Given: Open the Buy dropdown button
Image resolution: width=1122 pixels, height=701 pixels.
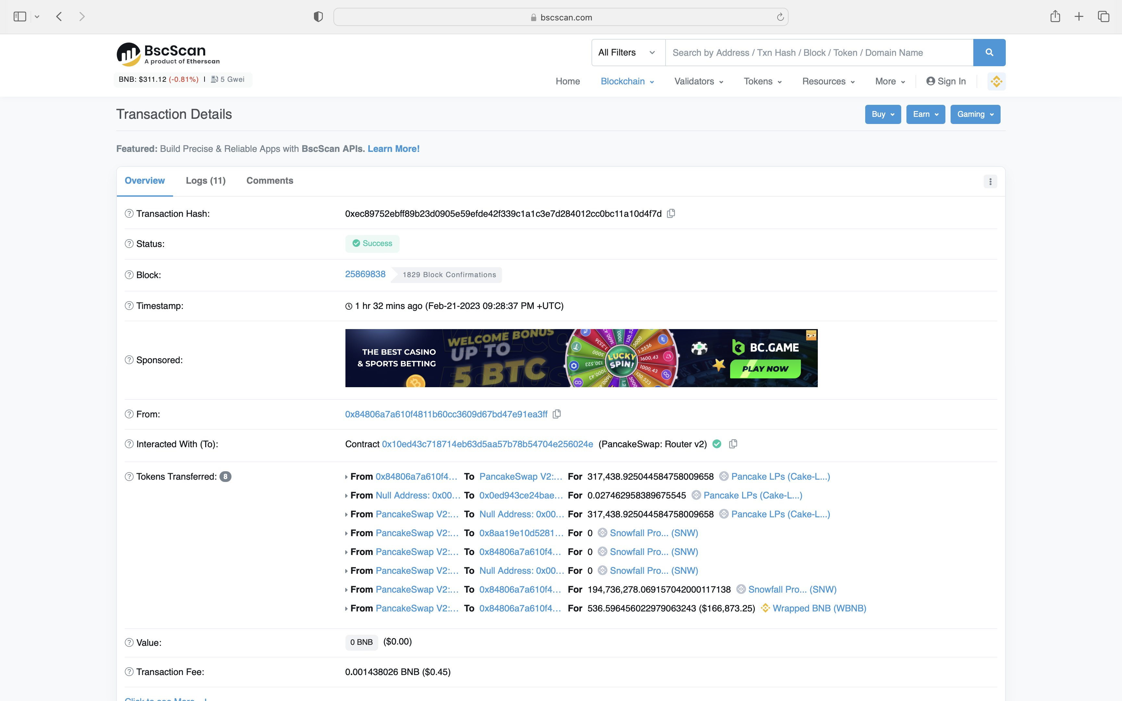Looking at the screenshot, I should pos(883,114).
